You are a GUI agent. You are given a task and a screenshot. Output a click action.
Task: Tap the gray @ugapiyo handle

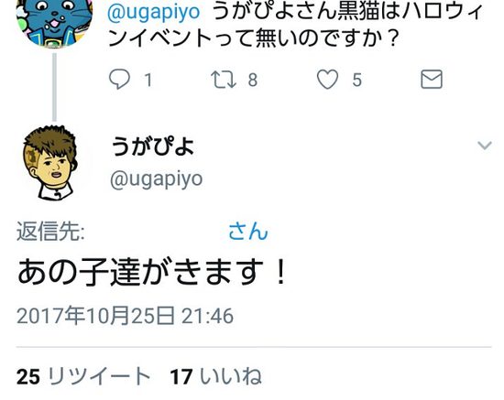pos(156,179)
